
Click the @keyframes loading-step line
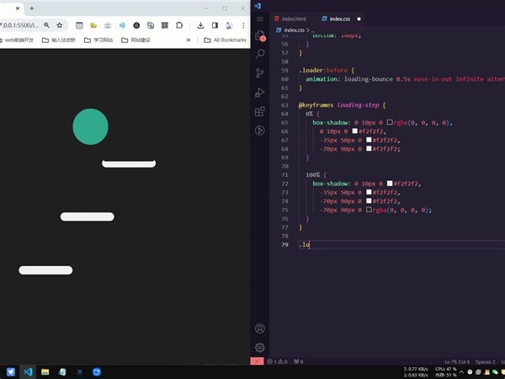coord(342,105)
